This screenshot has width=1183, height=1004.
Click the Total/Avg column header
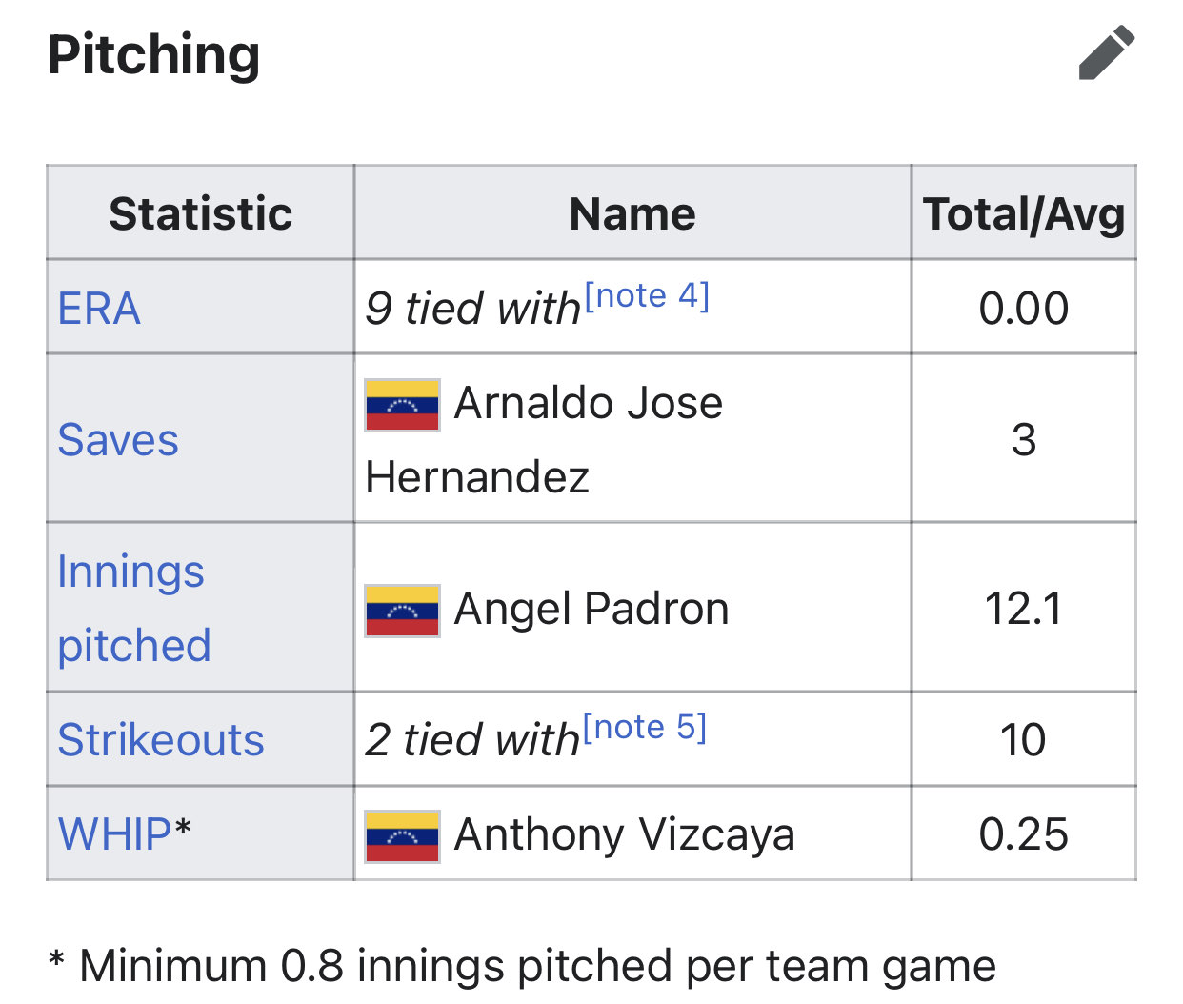[1024, 213]
